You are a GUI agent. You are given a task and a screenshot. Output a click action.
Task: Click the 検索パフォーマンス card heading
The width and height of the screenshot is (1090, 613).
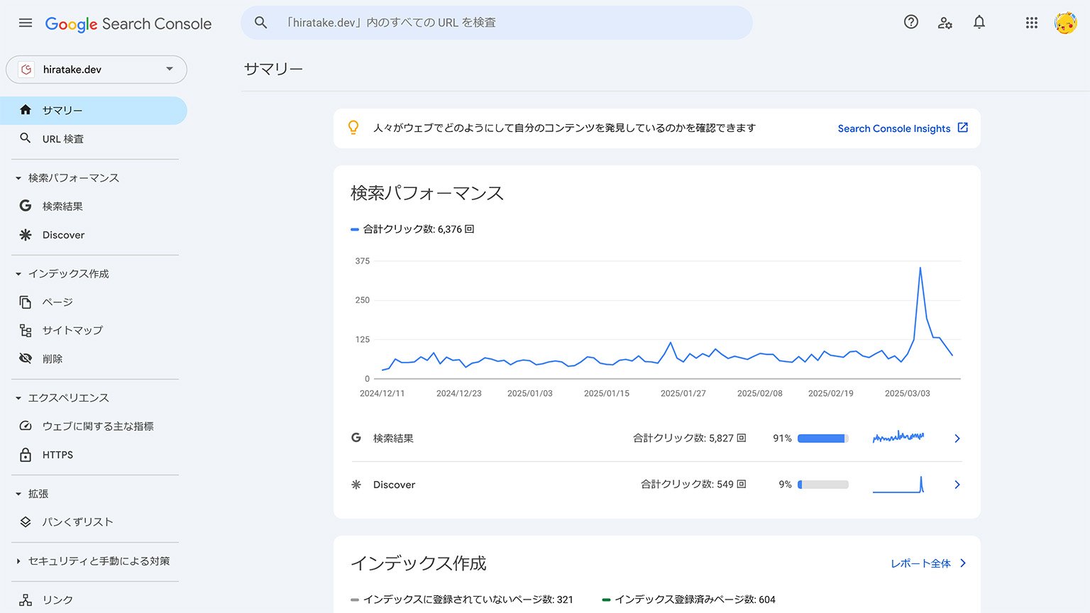[427, 193]
